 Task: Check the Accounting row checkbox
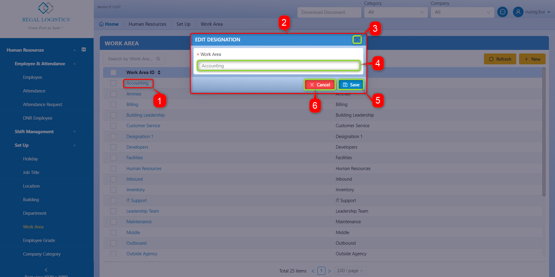(x=113, y=83)
